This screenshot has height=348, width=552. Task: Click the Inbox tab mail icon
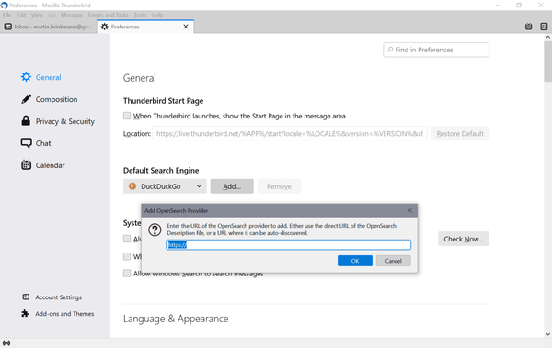tap(7, 27)
